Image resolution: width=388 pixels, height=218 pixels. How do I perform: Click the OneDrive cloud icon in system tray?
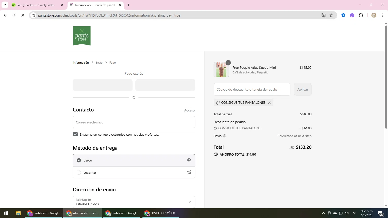point(335,213)
